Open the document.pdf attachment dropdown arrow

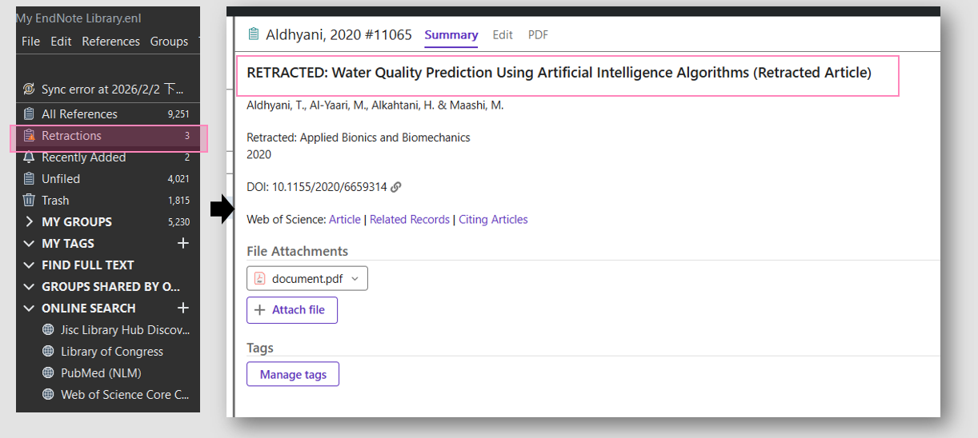click(355, 278)
